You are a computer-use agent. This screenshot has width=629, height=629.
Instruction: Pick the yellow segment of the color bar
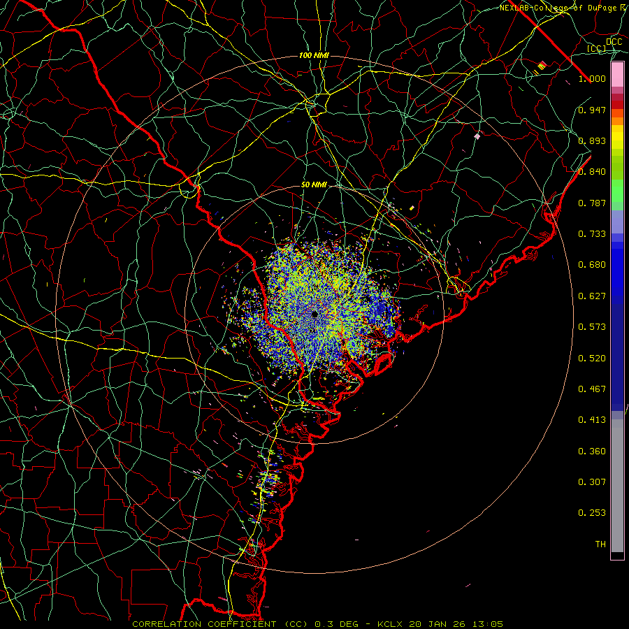click(617, 137)
